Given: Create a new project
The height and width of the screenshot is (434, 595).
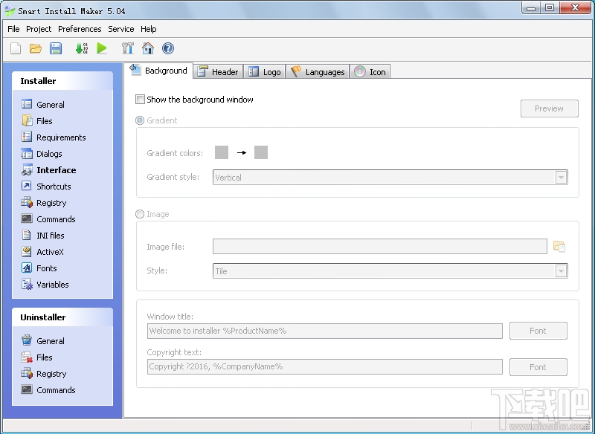Looking at the screenshot, I should pyautogui.click(x=15, y=48).
